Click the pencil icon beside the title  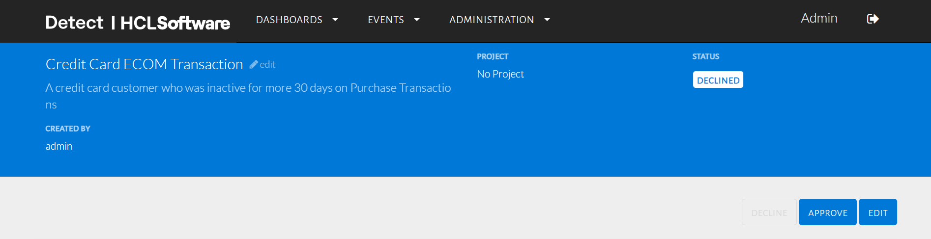pos(254,64)
